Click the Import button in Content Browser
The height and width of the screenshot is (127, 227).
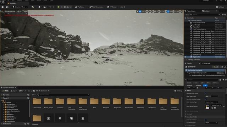pyautogui.click(x=14, y=91)
